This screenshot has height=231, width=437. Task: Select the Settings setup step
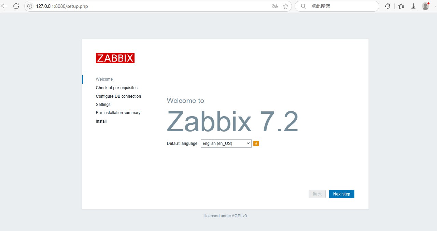tap(103, 105)
